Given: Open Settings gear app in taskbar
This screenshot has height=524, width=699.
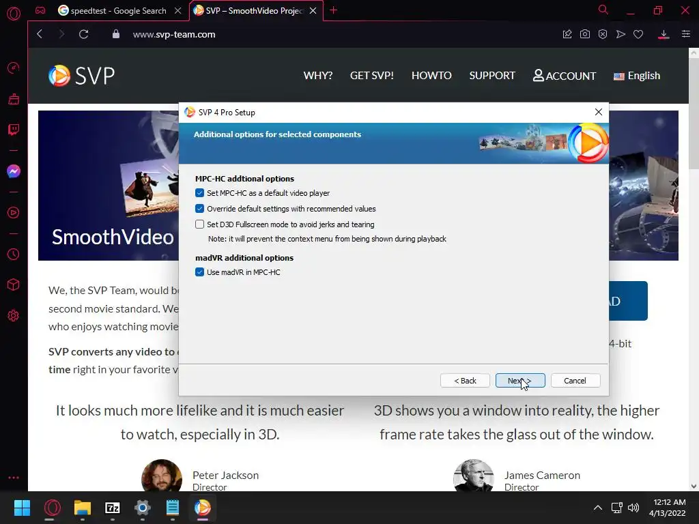Looking at the screenshot, I should 143,508.
